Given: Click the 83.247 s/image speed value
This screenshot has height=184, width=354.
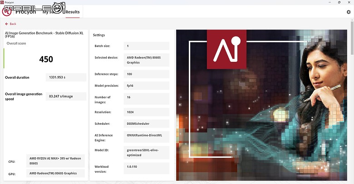Looking at the screenshot, I should (x=66, y=96).
